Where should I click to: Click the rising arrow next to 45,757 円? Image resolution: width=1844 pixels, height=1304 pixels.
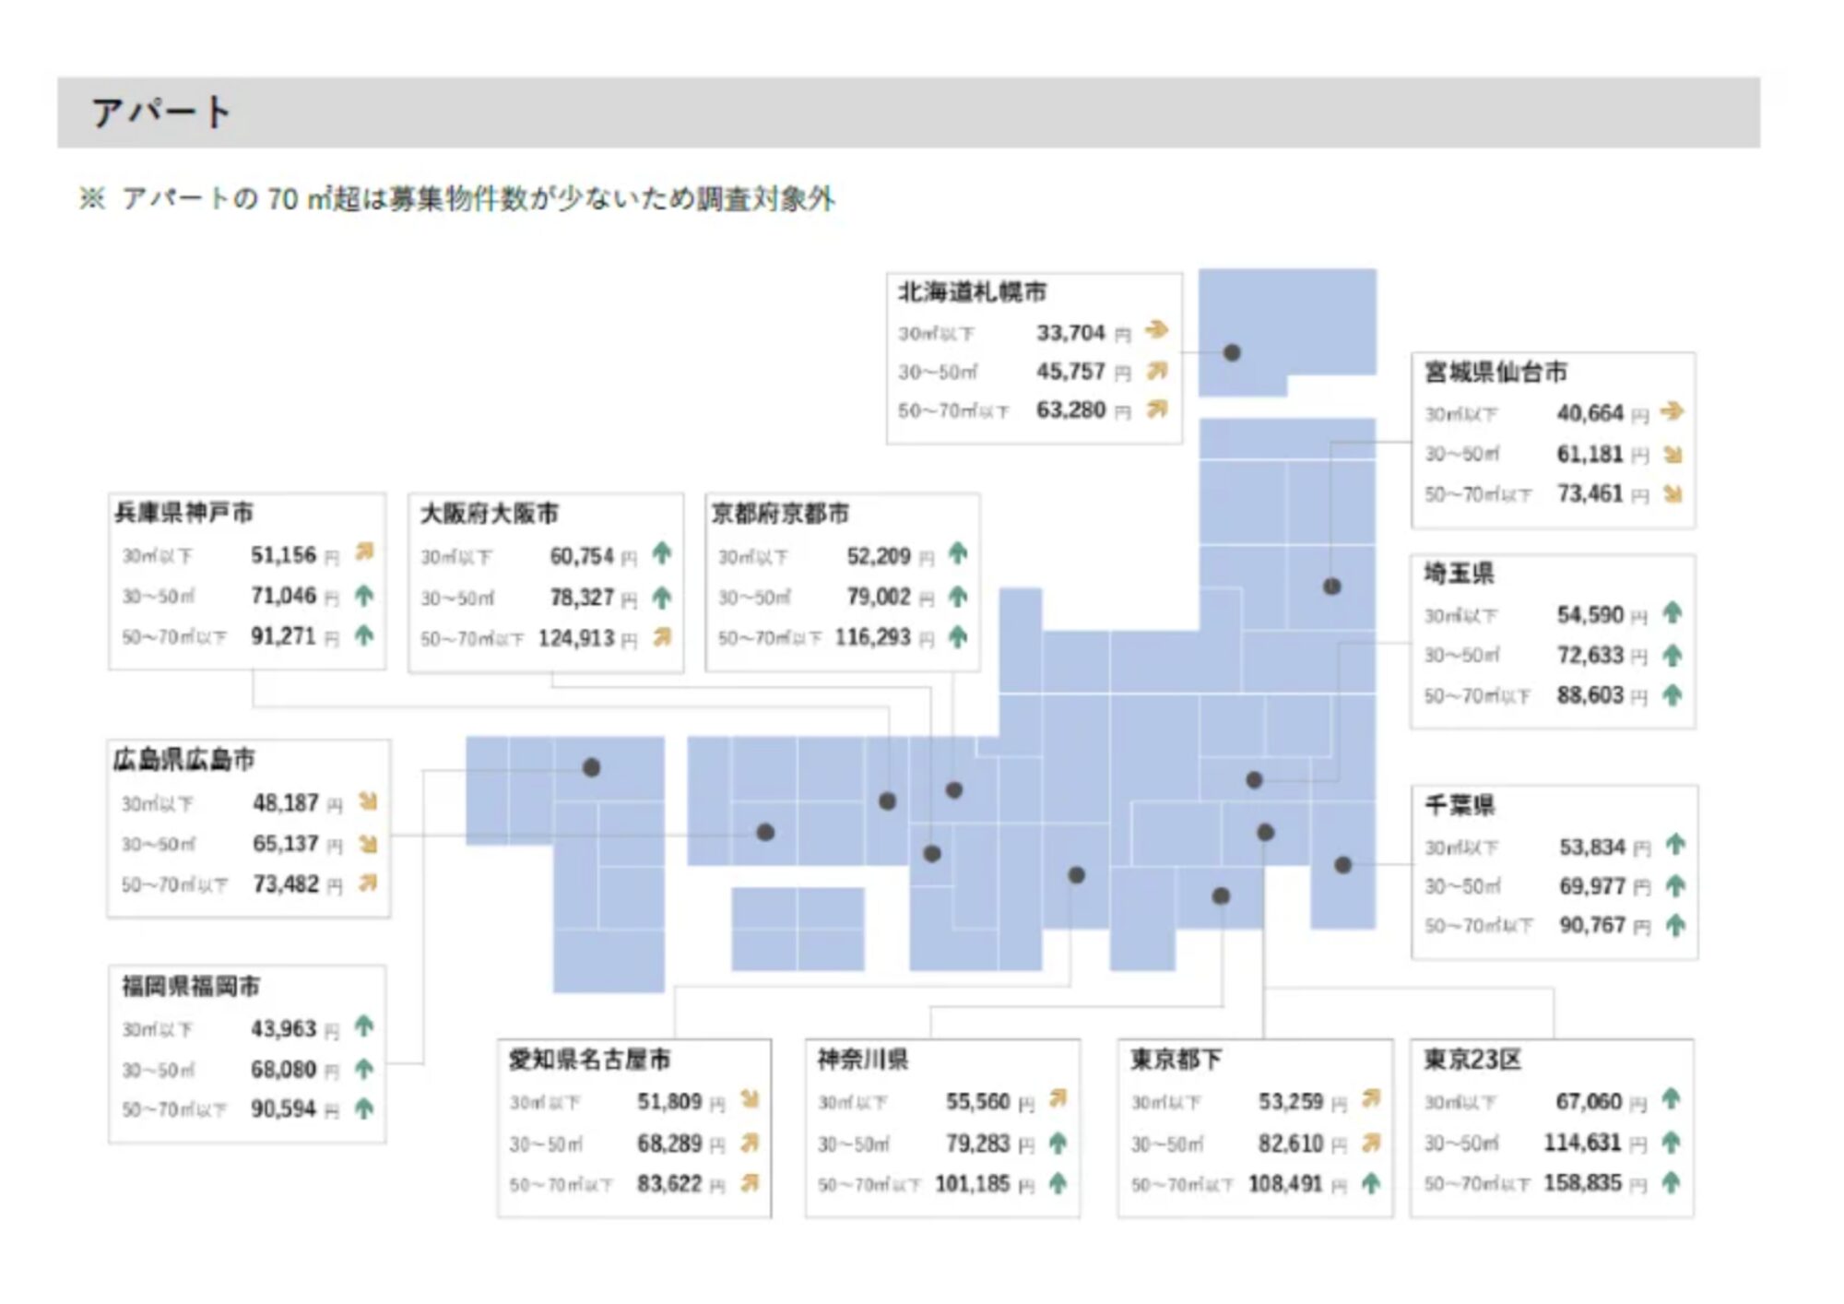pos(1156,371)
